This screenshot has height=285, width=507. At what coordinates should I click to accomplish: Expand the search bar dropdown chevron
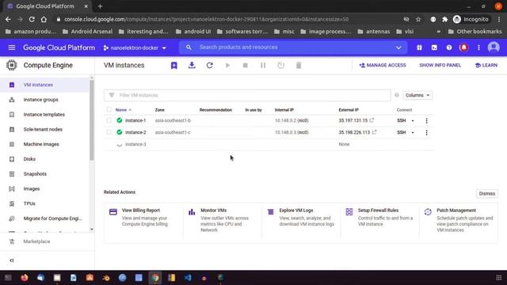click(x=398, y=47)
